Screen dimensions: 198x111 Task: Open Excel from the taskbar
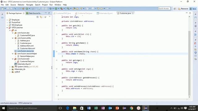click(x=96, y=108)
